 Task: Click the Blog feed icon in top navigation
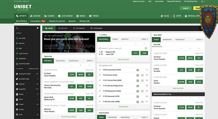coord(162,16)
